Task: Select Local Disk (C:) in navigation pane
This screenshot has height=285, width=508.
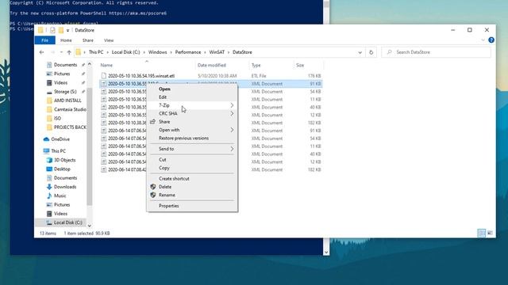Action: pyautogui.click(x=67, y=222)
